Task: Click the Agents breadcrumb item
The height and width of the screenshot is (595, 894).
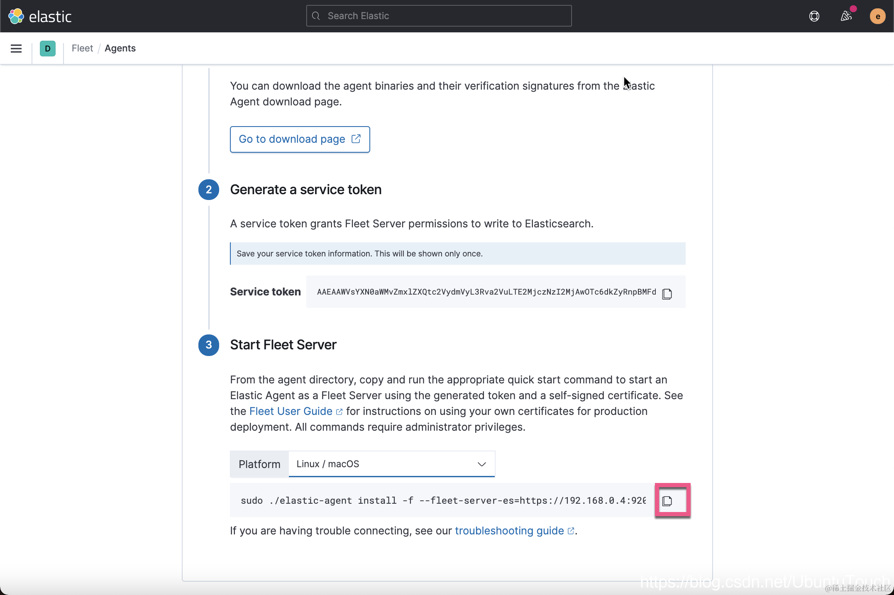Action: coord(120,49)
